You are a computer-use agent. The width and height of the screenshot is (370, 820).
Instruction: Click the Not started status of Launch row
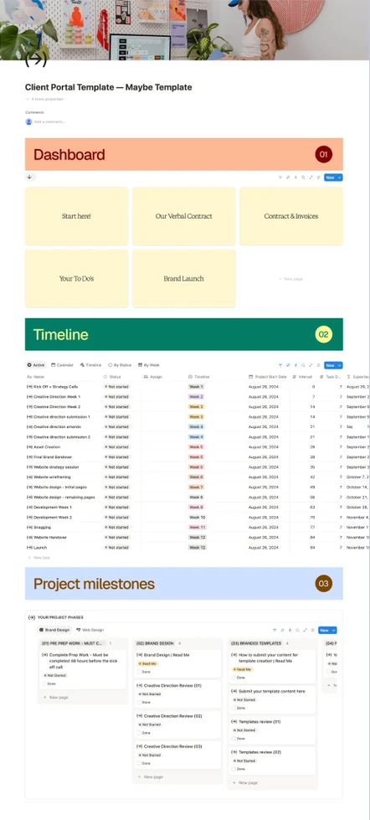[x=116, y=548]
